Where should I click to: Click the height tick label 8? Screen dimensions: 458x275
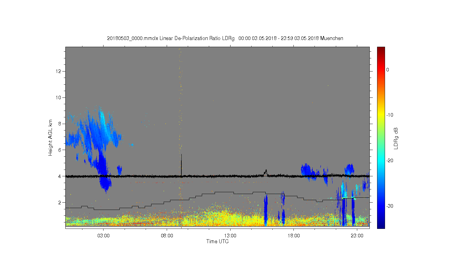pyautogui.click(x=60, y=124)
